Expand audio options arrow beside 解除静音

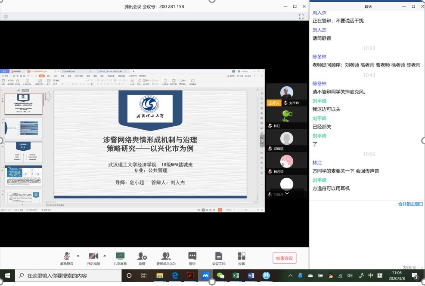pos(78,255)
